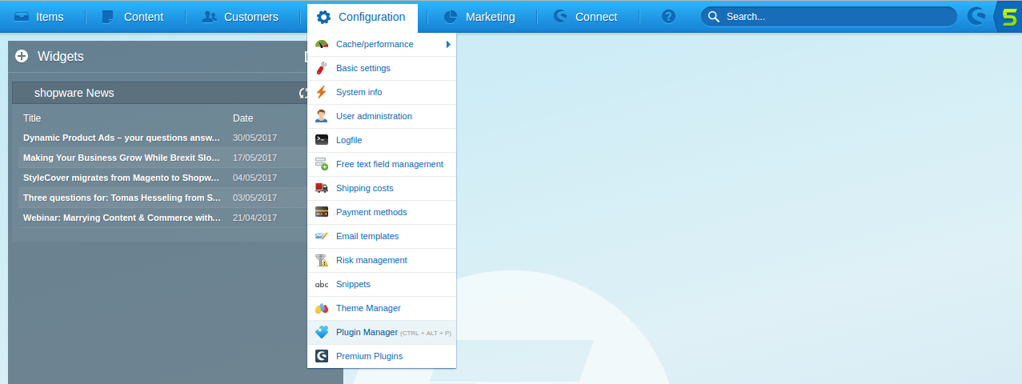Click the Email templates envelope icon
Viewport: 1022px width, 384px height.
point(322,236)
